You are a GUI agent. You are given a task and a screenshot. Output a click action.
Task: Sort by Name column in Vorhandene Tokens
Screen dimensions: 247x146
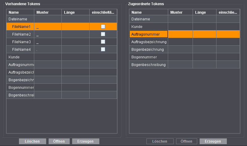point(20,12)
